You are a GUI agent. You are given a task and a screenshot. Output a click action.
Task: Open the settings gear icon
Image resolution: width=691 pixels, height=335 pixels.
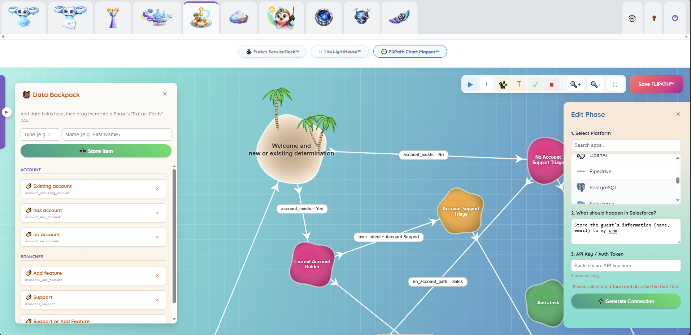pyautogui.click(x=632, y=18)
